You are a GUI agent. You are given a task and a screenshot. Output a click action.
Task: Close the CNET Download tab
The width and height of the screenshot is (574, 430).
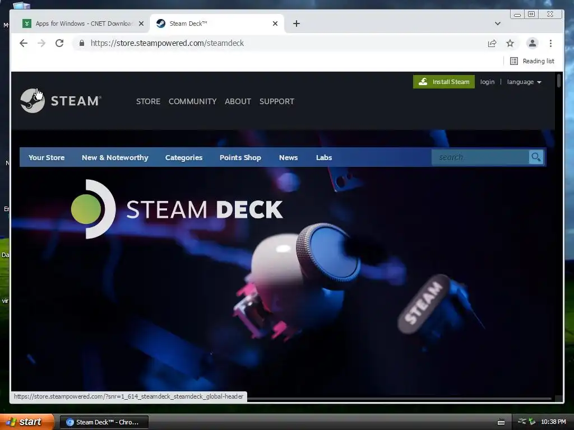(141, 24)
